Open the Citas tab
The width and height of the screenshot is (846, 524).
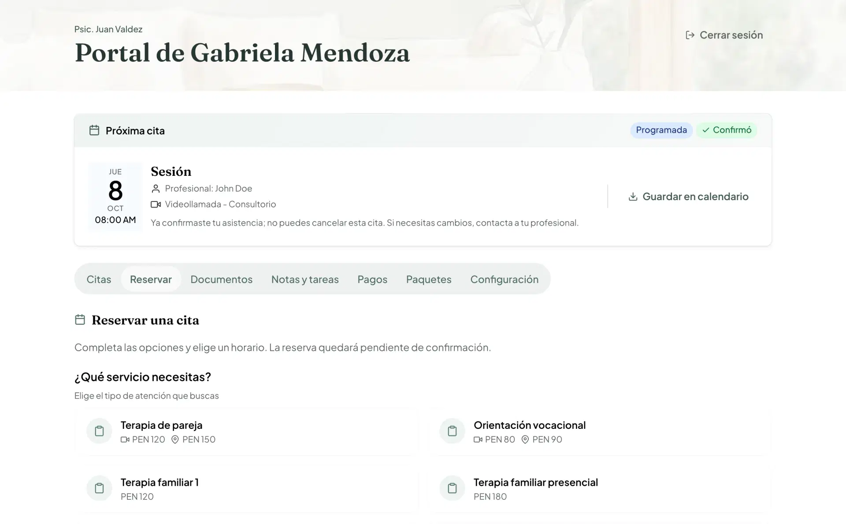tap(99, 279)
